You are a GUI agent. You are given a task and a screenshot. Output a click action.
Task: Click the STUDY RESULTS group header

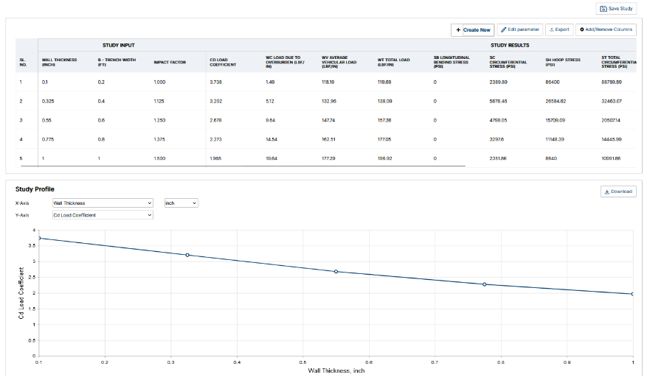[510, 46]
